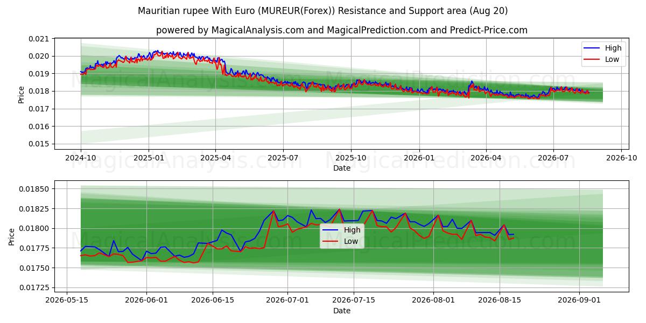
Task: Click the '2026-09-01' date tick label
Action: point(579,301)
